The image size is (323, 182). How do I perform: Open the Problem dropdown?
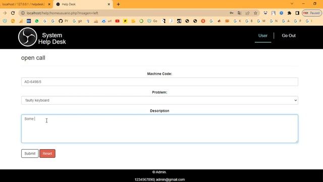(159, 100)
